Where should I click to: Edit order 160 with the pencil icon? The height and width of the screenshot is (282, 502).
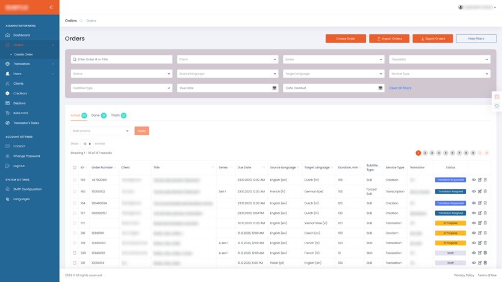(480, 191)
